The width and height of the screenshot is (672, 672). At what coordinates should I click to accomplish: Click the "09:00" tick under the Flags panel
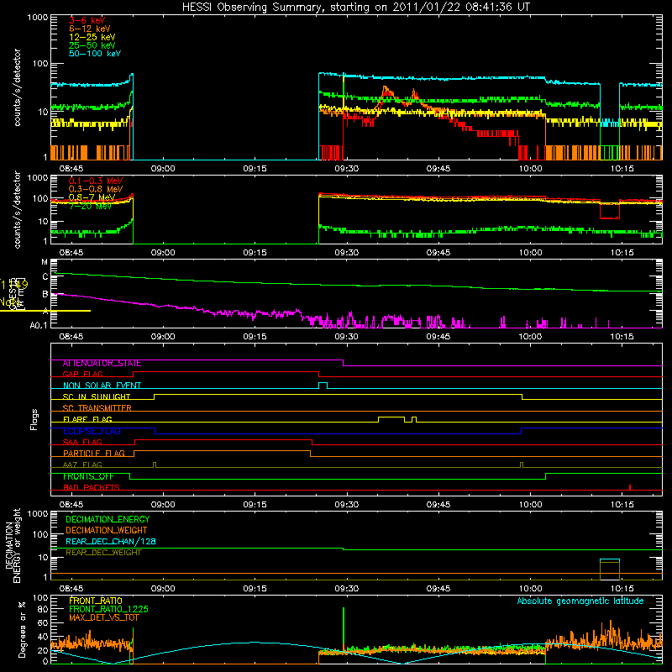pyautogui.click(x=163, y=505)
